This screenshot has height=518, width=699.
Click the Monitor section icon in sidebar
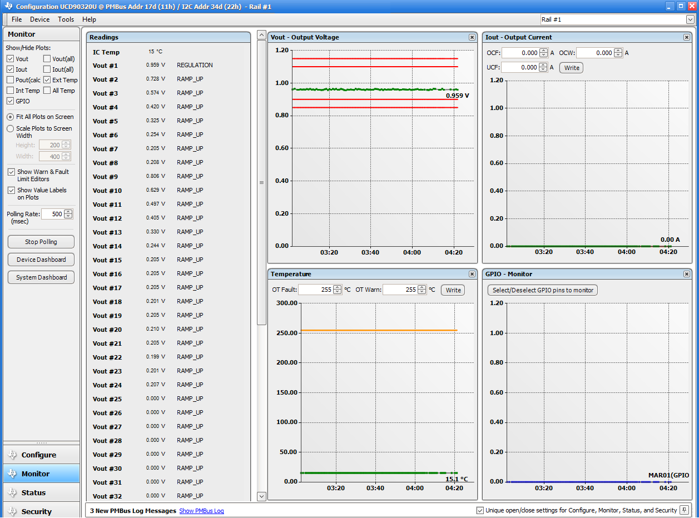[x=11, y=474]
